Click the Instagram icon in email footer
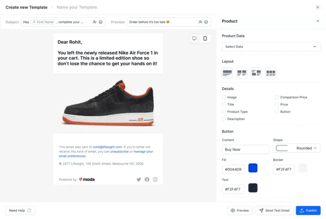Viewport: 326px width, 219px height. point(155,179)
